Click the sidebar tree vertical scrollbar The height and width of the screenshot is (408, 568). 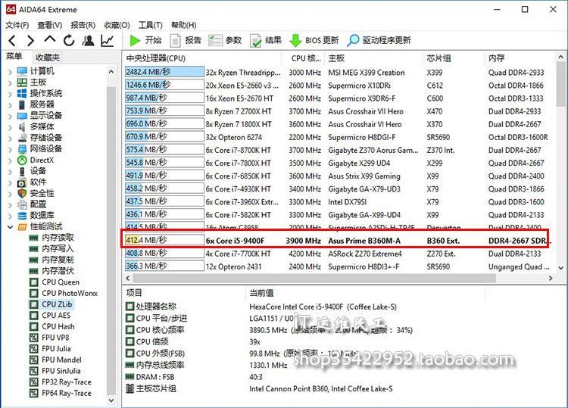(111, 227)
